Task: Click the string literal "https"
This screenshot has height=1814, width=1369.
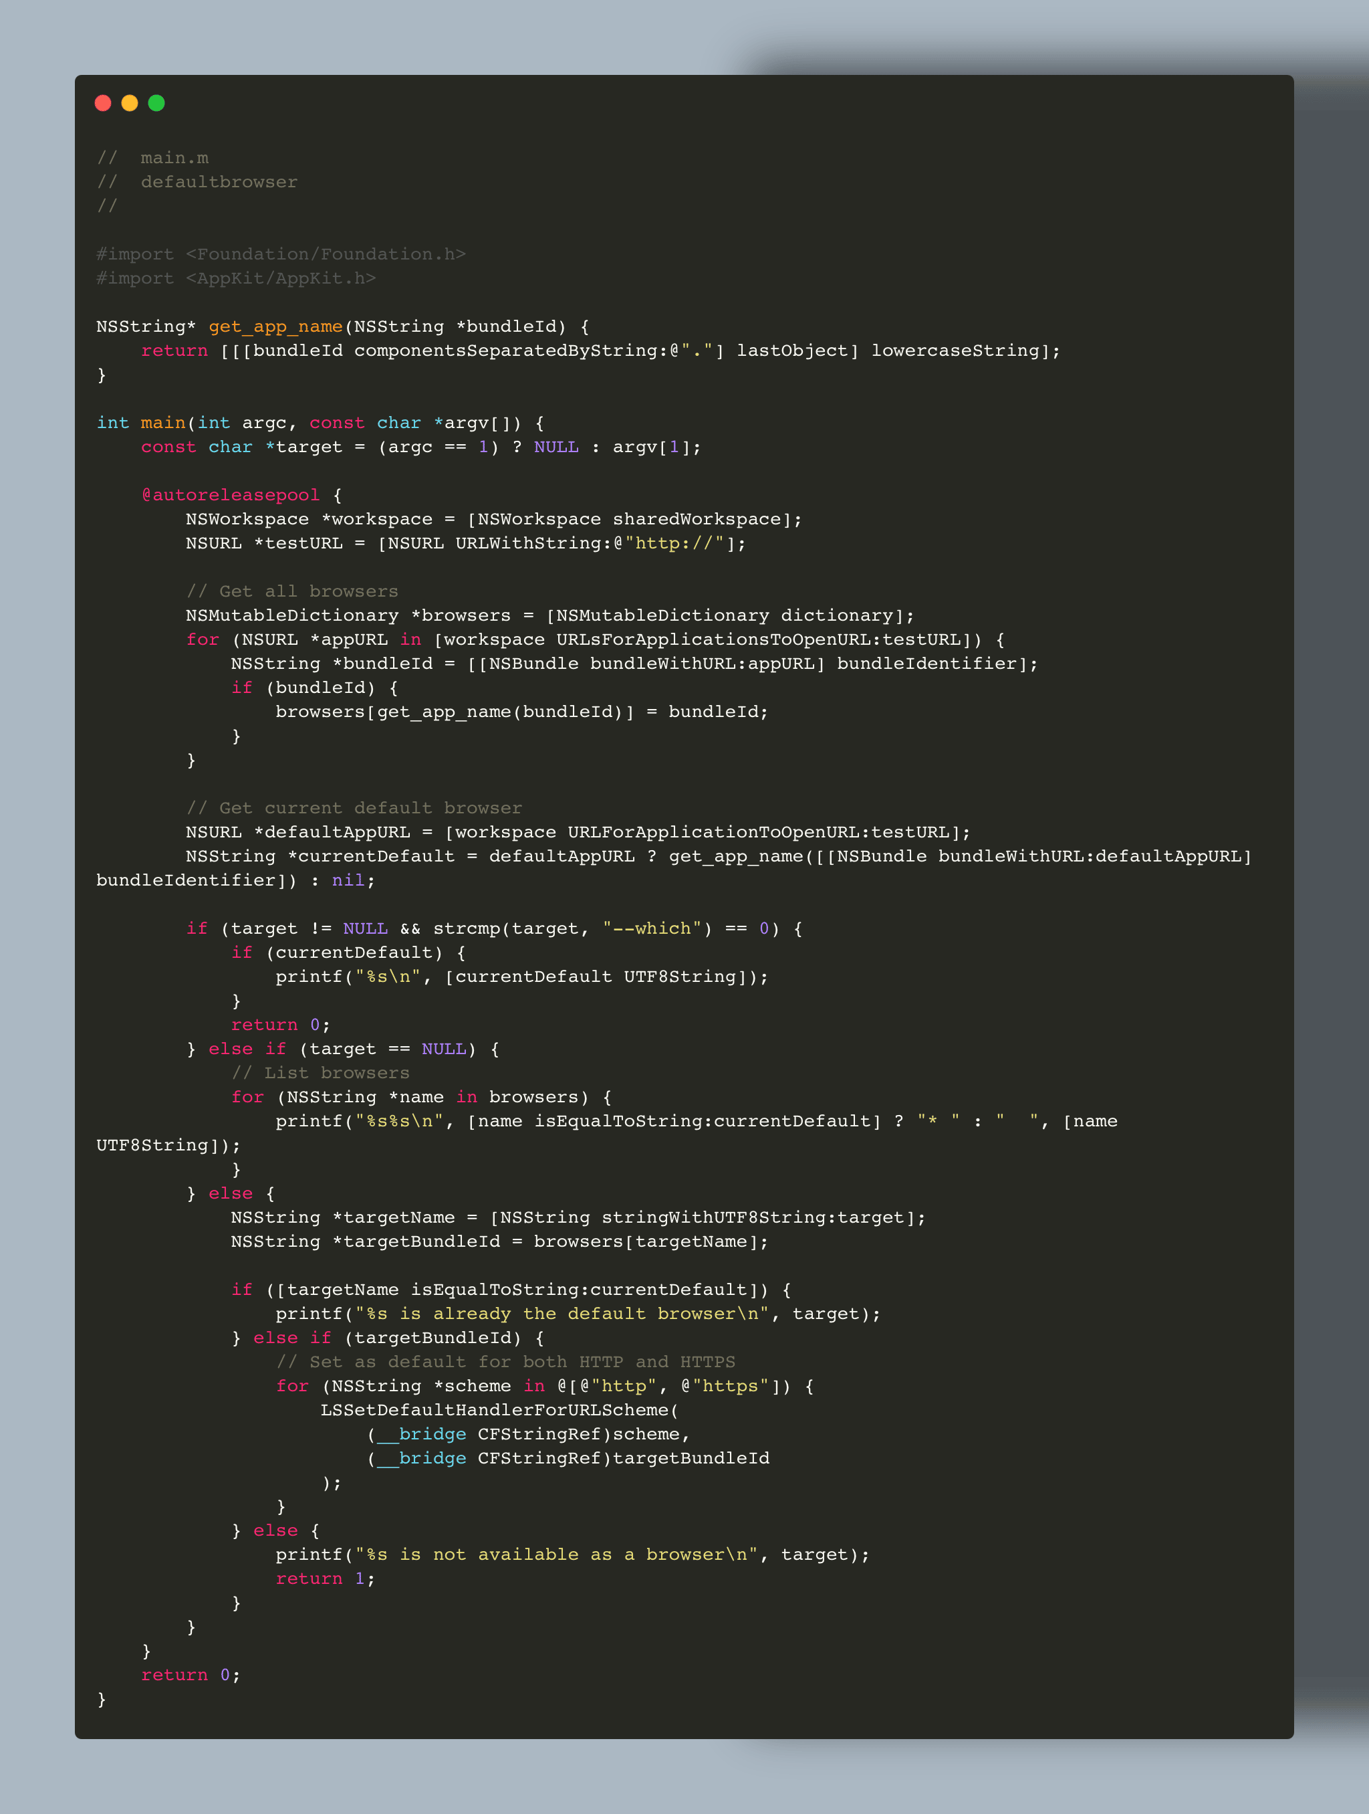Action: (731, 1386)
